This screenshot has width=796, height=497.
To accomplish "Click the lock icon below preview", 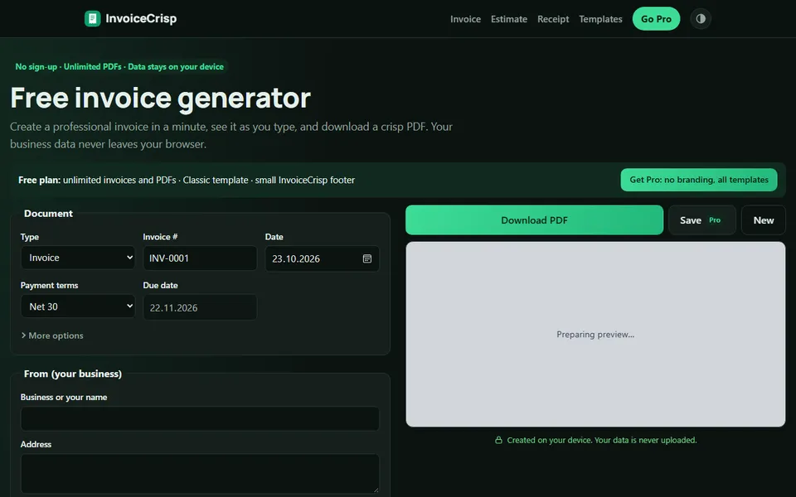I will coord(498,440).
